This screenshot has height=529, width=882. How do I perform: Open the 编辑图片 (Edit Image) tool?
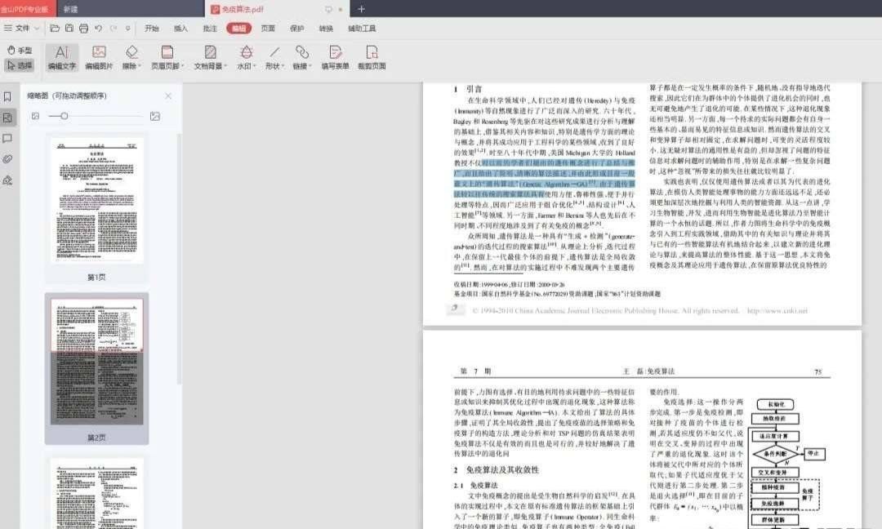[x=99, y=57]
